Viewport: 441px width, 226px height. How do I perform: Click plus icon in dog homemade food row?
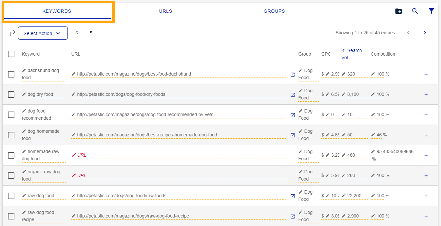point(426,135)
